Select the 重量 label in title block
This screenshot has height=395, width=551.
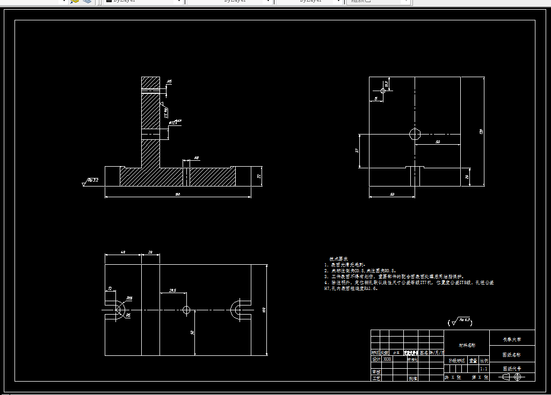(473, 360)
